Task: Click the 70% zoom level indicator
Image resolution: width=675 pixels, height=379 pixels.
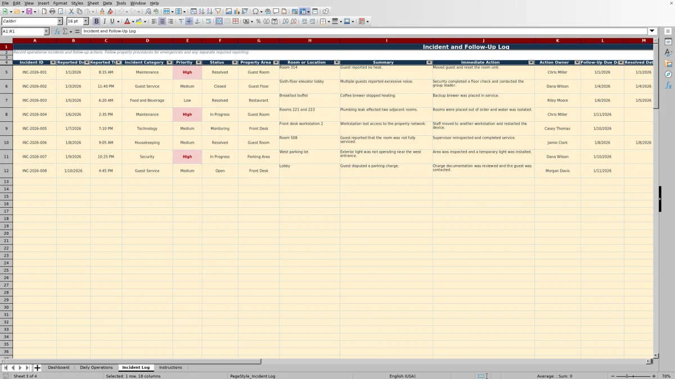Action: click(666, 376)
